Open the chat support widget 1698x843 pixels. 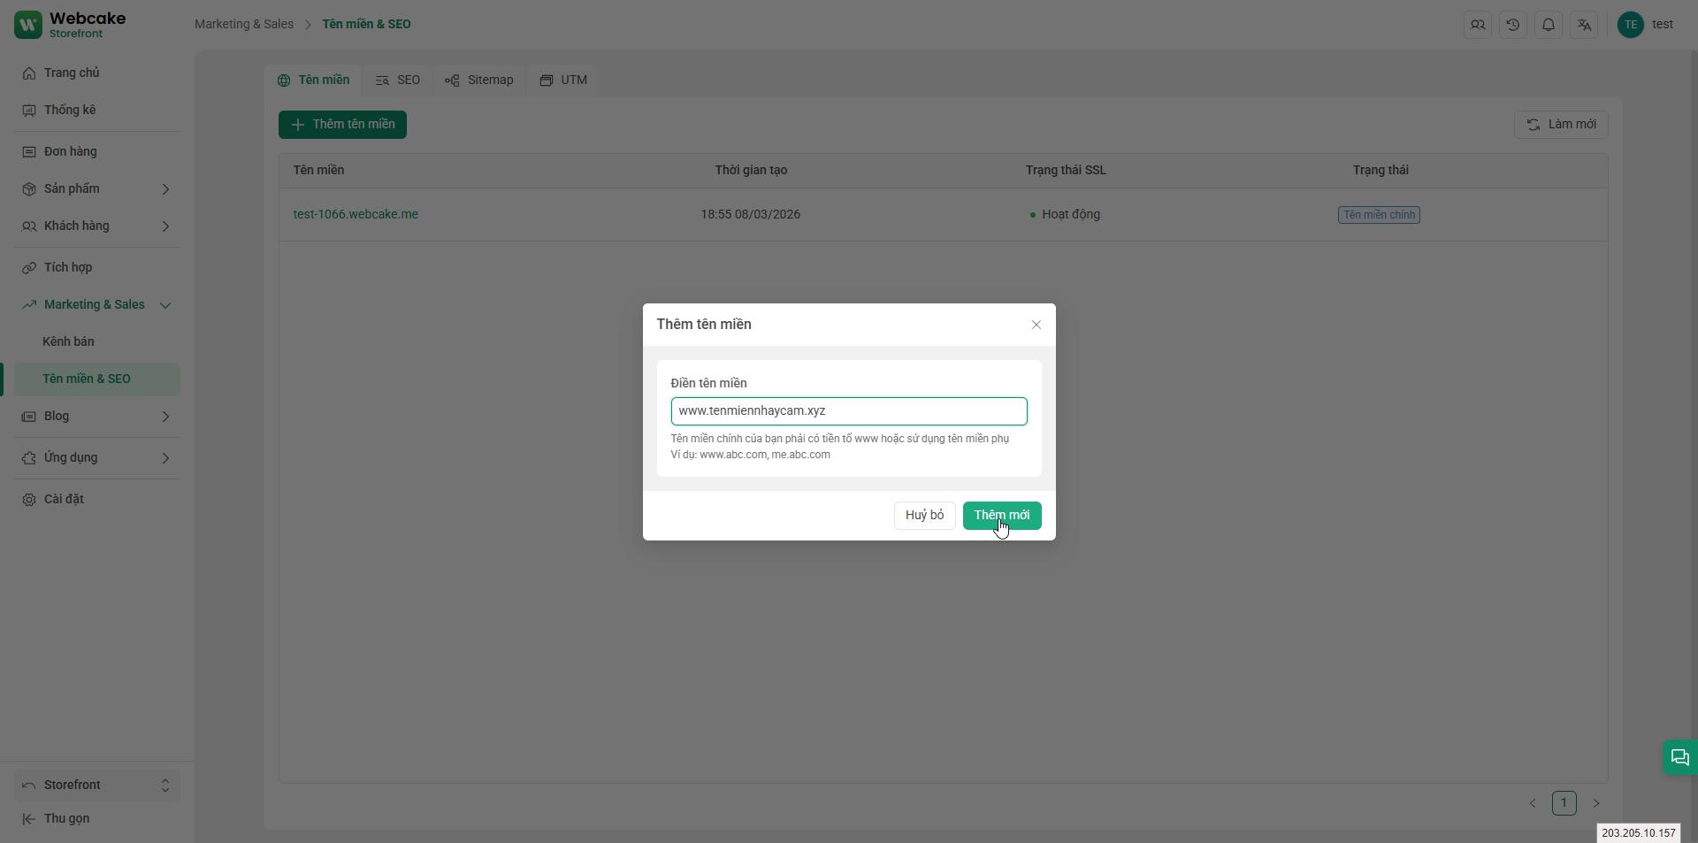1679,757
